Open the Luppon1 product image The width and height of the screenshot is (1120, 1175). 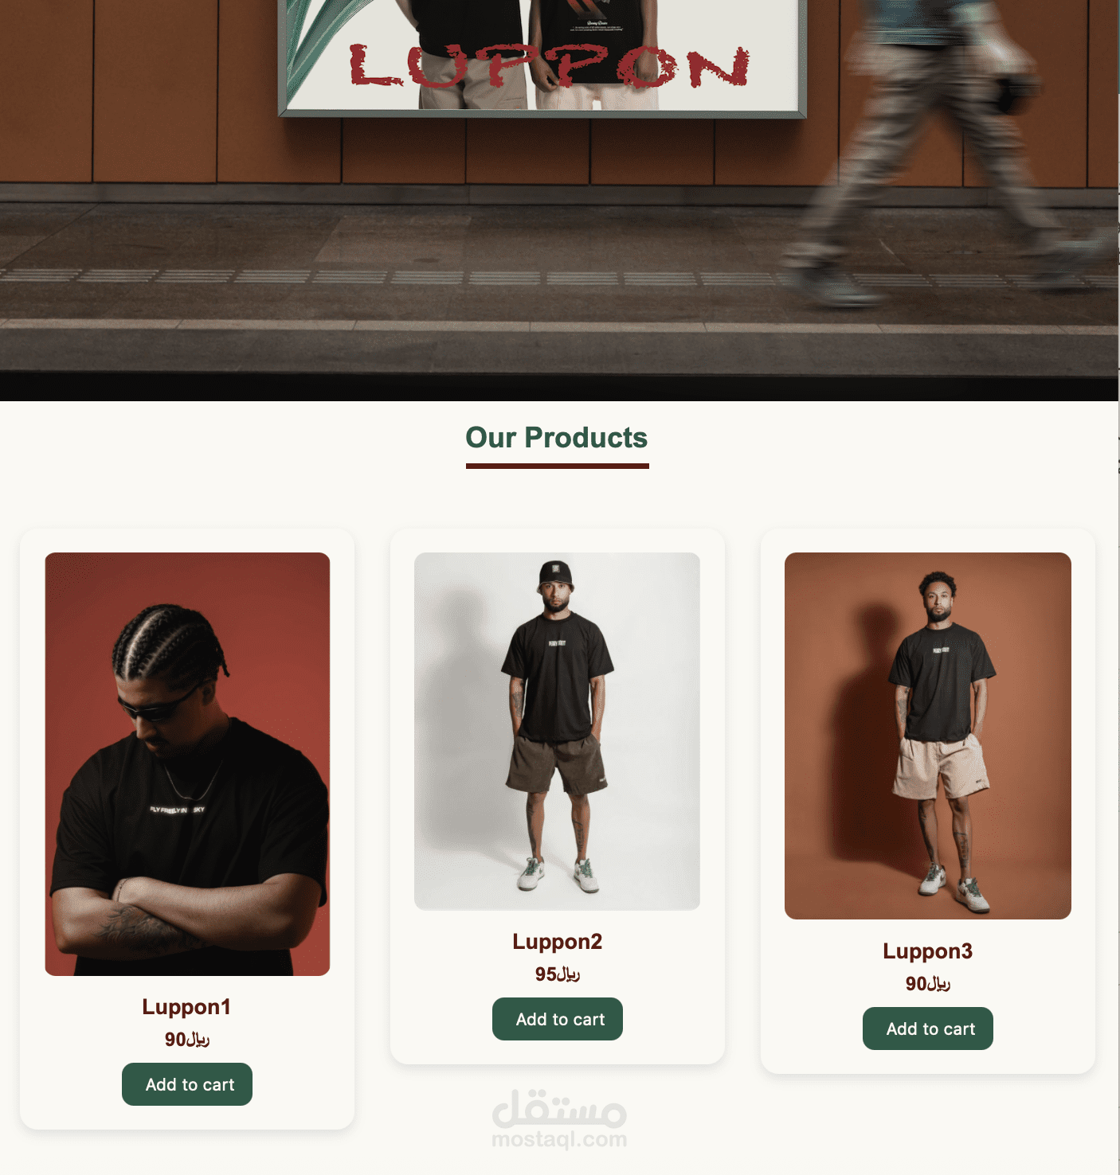pos(187,764)
